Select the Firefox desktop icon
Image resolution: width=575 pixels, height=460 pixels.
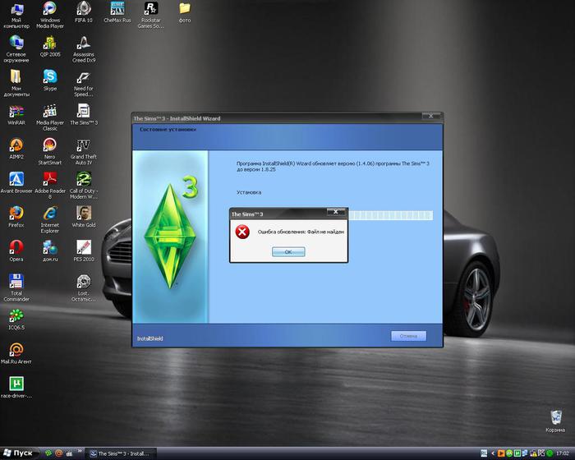click(16, 217)
